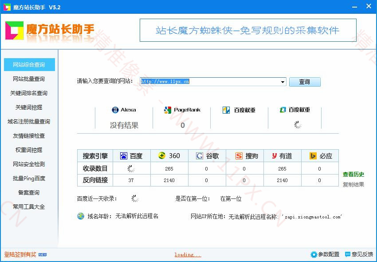Click 有道 收录数目 value 265
This screenshot has height=262, width=377.
(282, 169)
